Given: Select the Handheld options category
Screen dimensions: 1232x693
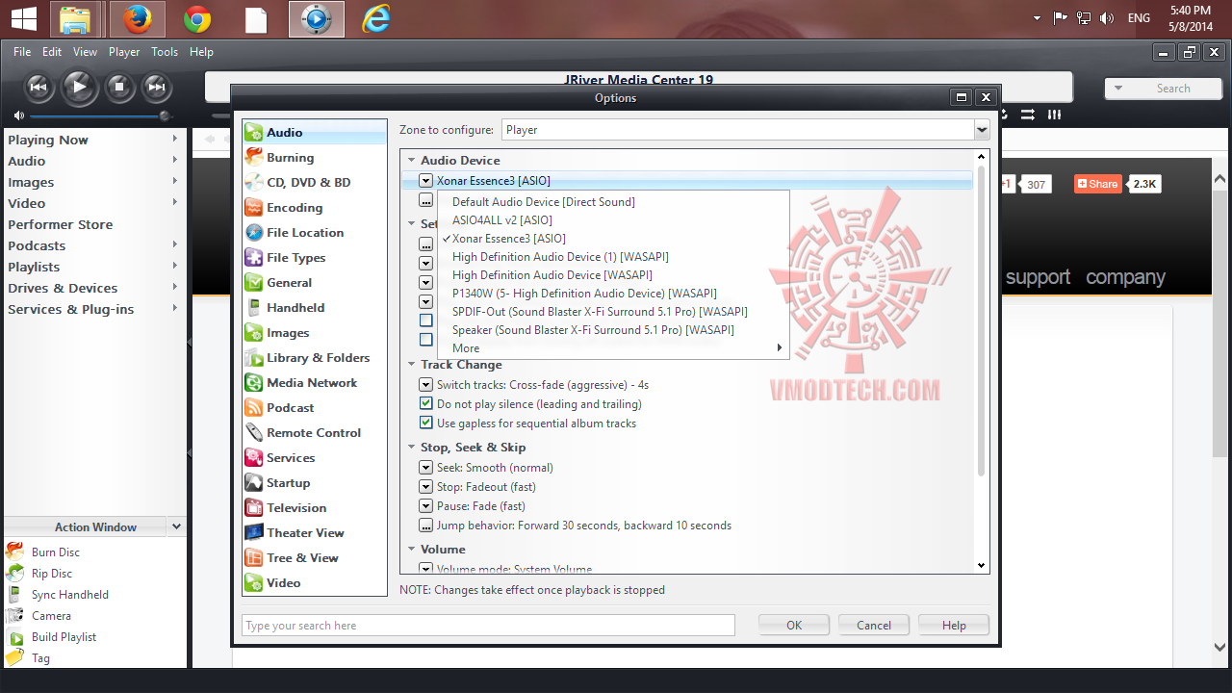Looking at the screenshot, I should (x=295, y=307).
